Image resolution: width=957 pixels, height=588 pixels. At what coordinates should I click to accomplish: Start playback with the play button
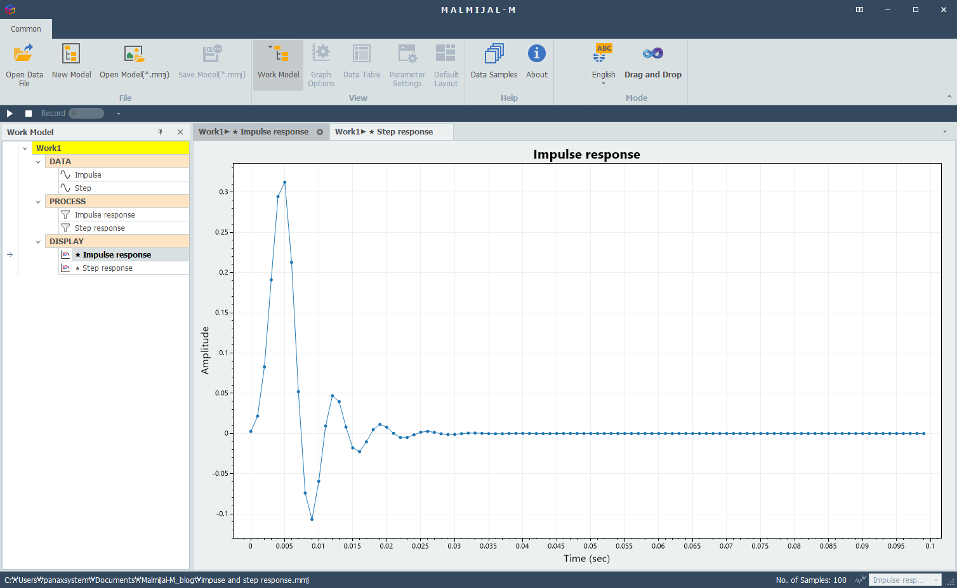[x=10, y=114]
